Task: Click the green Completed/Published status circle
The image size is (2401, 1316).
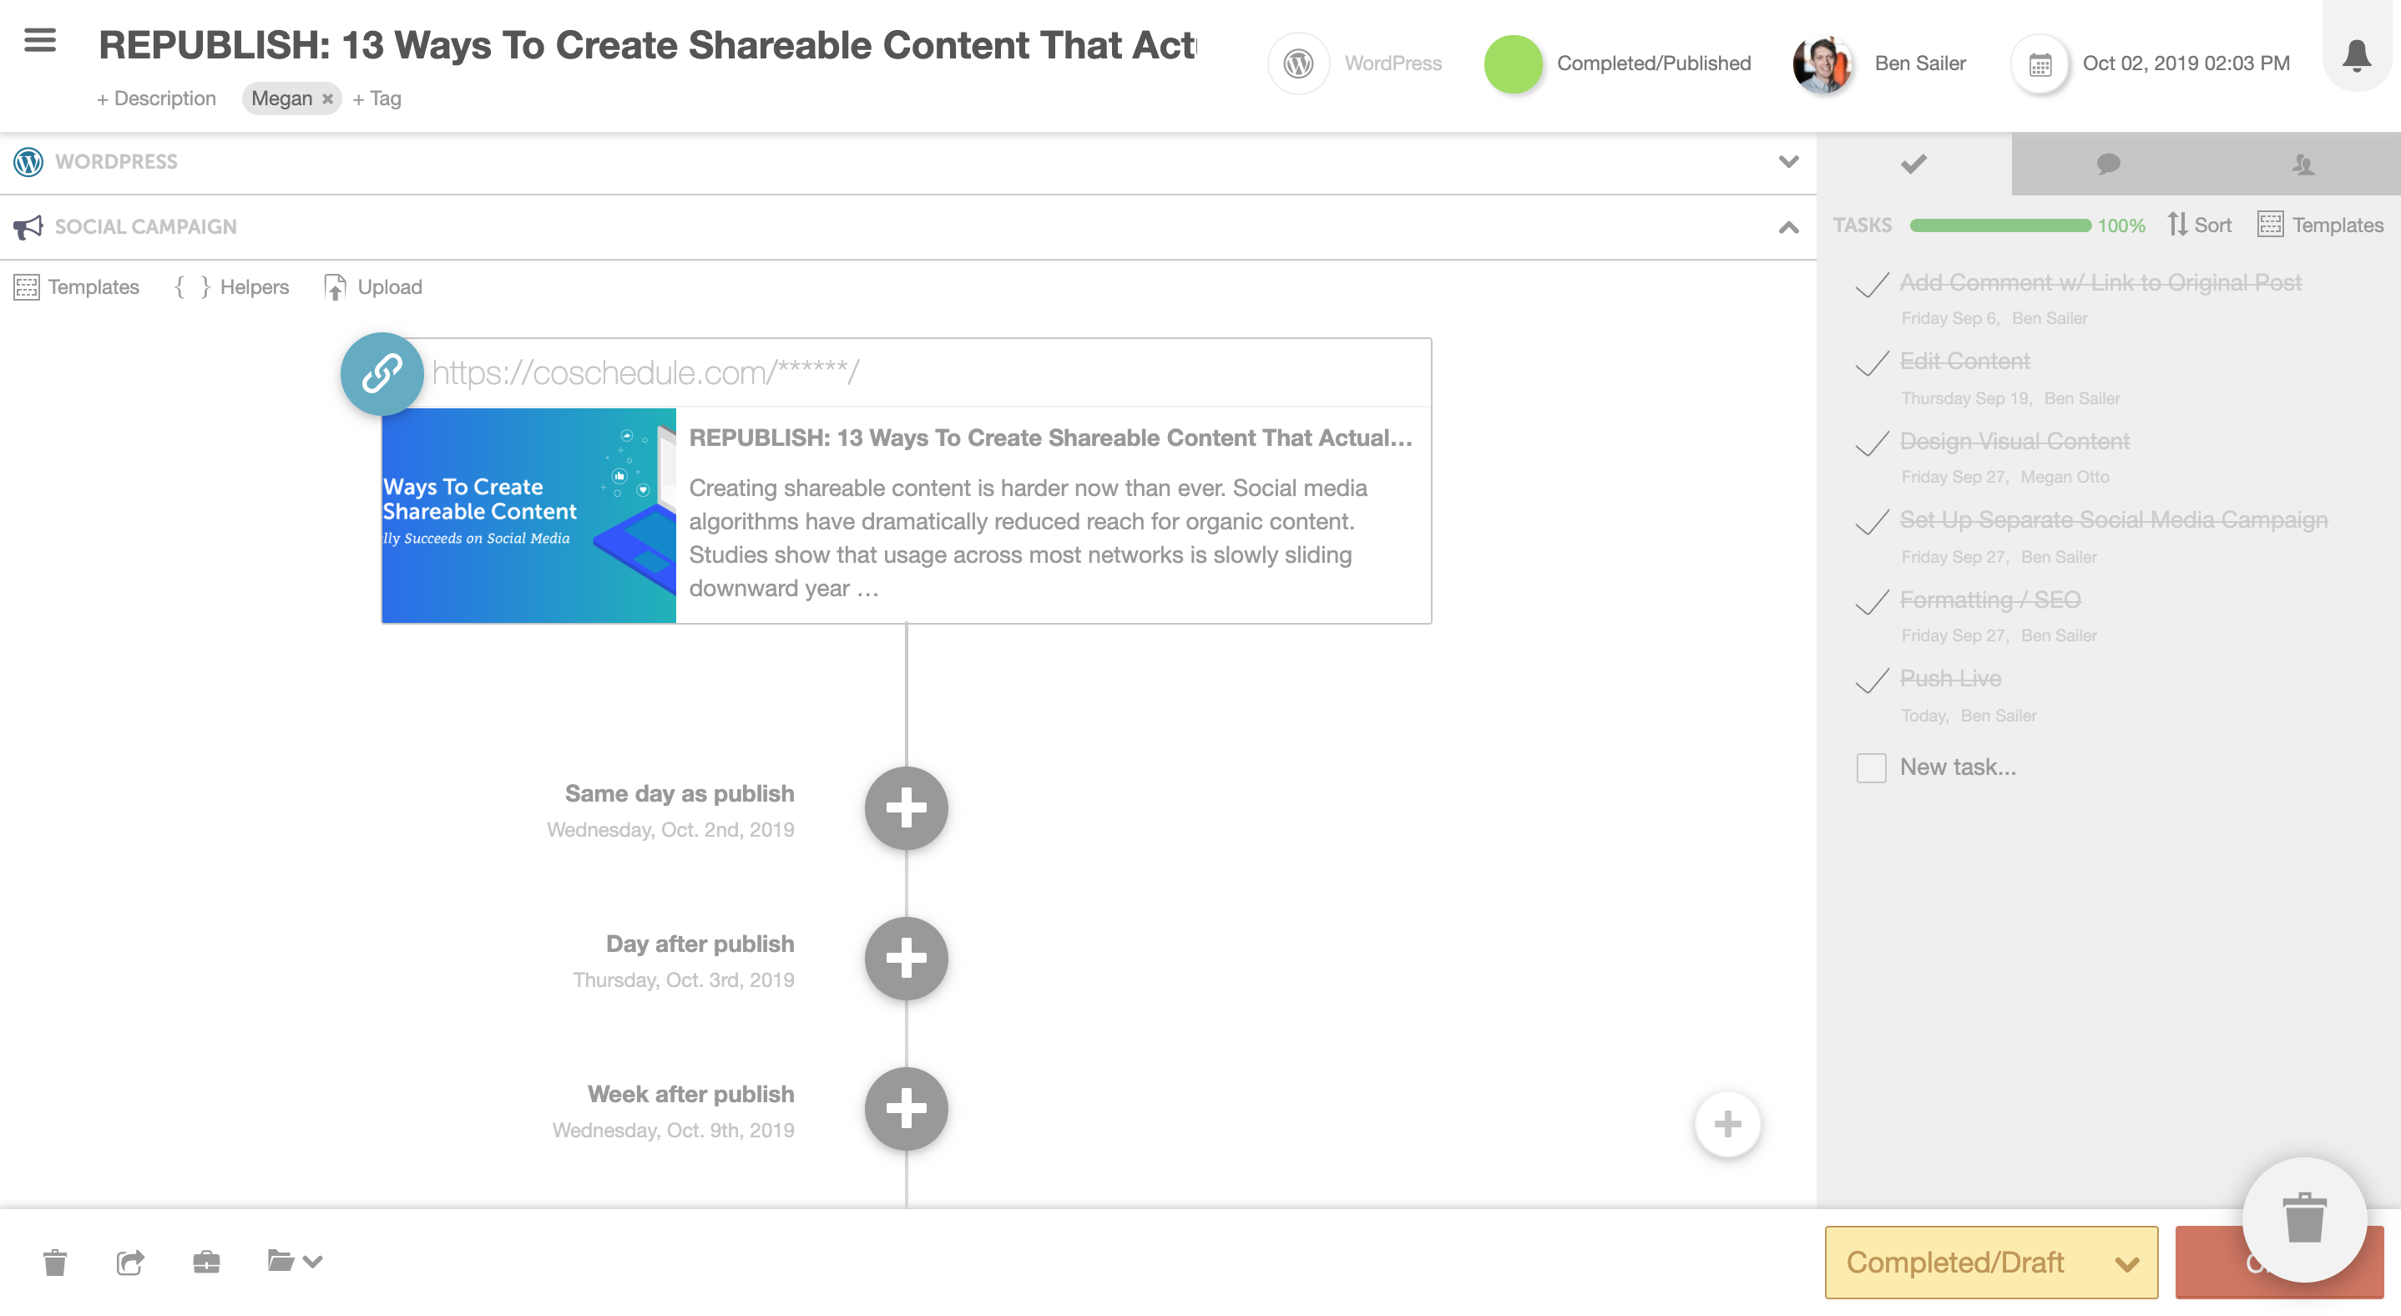Action: [x=1512, y=64]
